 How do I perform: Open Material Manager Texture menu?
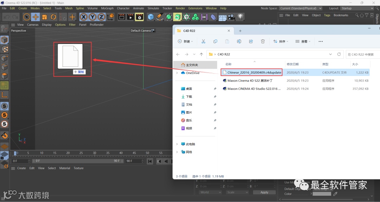coord(78,168)
